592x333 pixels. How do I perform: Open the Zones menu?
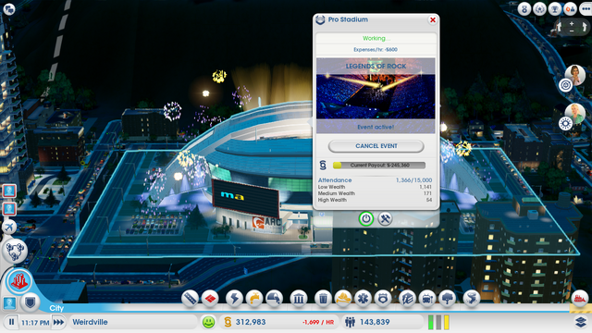210,298
